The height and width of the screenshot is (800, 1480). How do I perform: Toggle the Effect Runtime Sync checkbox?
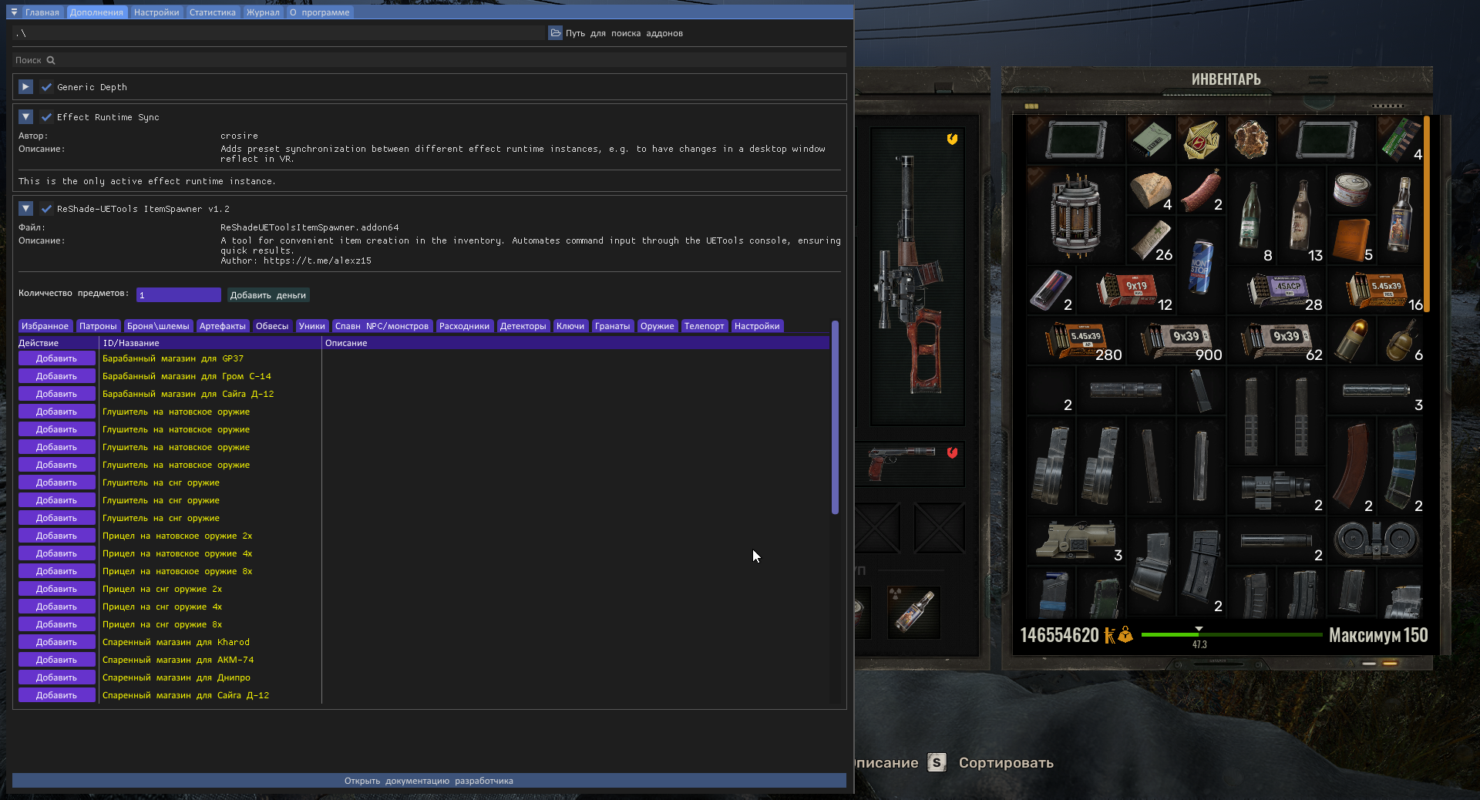tap(46, 117)
